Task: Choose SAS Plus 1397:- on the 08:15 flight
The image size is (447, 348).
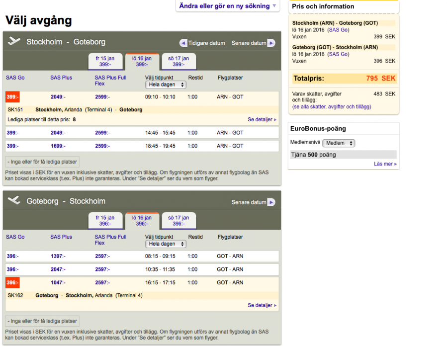Action: coord(58,256)
